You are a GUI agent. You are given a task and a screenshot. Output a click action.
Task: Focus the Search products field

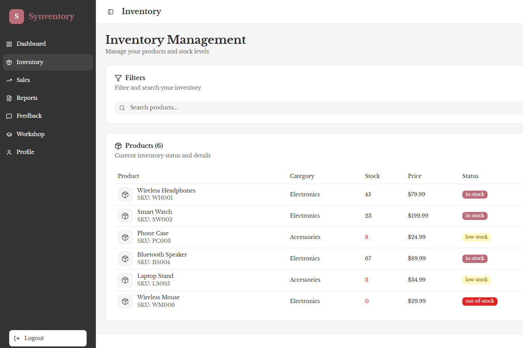click(305, 108)
